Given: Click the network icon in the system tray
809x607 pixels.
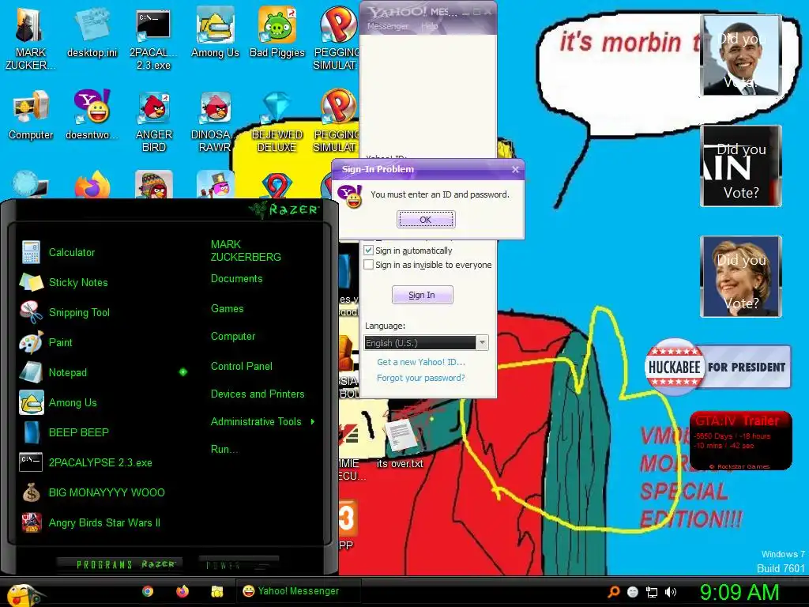Looking at the screenshot, I should (652, 592).
